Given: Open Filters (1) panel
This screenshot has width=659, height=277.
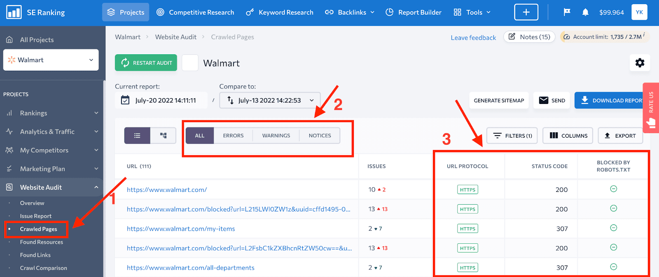Looking at the screenshot, I should [x=512, y=136].
